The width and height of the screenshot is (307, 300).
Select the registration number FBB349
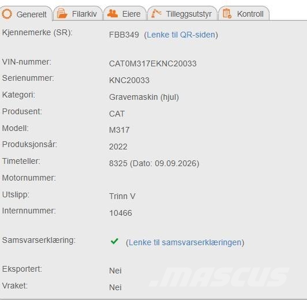(x=124, y=35)
